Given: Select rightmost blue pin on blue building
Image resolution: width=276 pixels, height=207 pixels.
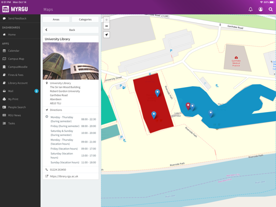Looking at the screenshot, I should tap(210, 113).
